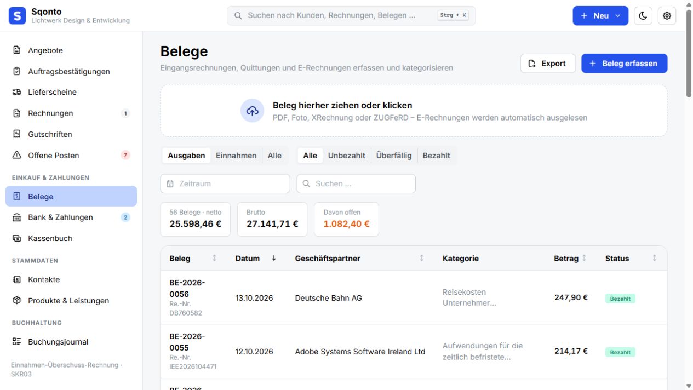Click the Export button
Image resolution: width=693 pixels, height=390 pixels.
coord(548,64)
